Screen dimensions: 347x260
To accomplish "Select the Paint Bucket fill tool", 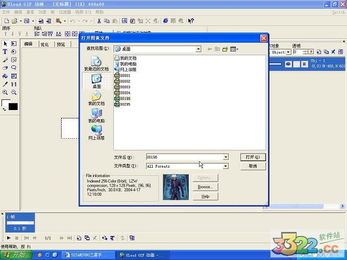I will 5,76.
